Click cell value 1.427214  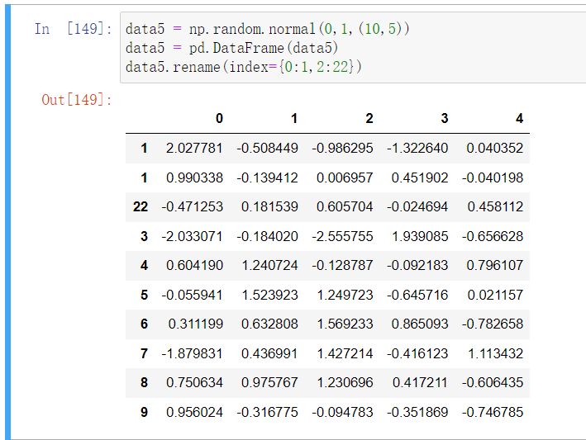click(345, 353)
